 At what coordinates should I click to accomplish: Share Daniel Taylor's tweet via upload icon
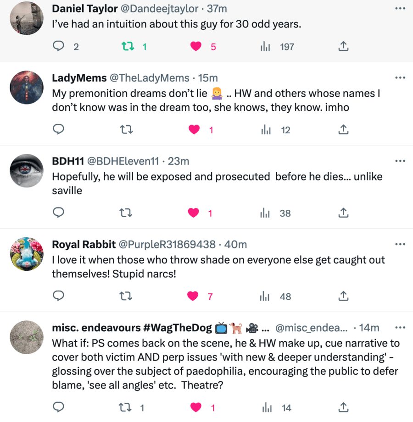click(x=343, y=46)
